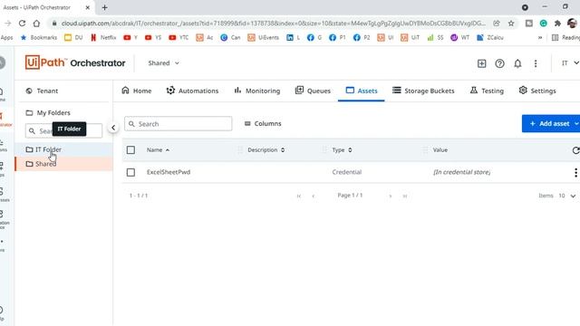Open ExcelSheetPwd row actions menu
The image size is (580, 326).
click(575, 172)
